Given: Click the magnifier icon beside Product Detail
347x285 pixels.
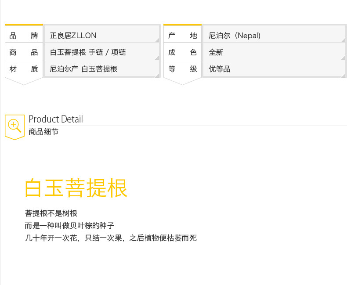Looking at the screenshot, I should pos(14,126).
